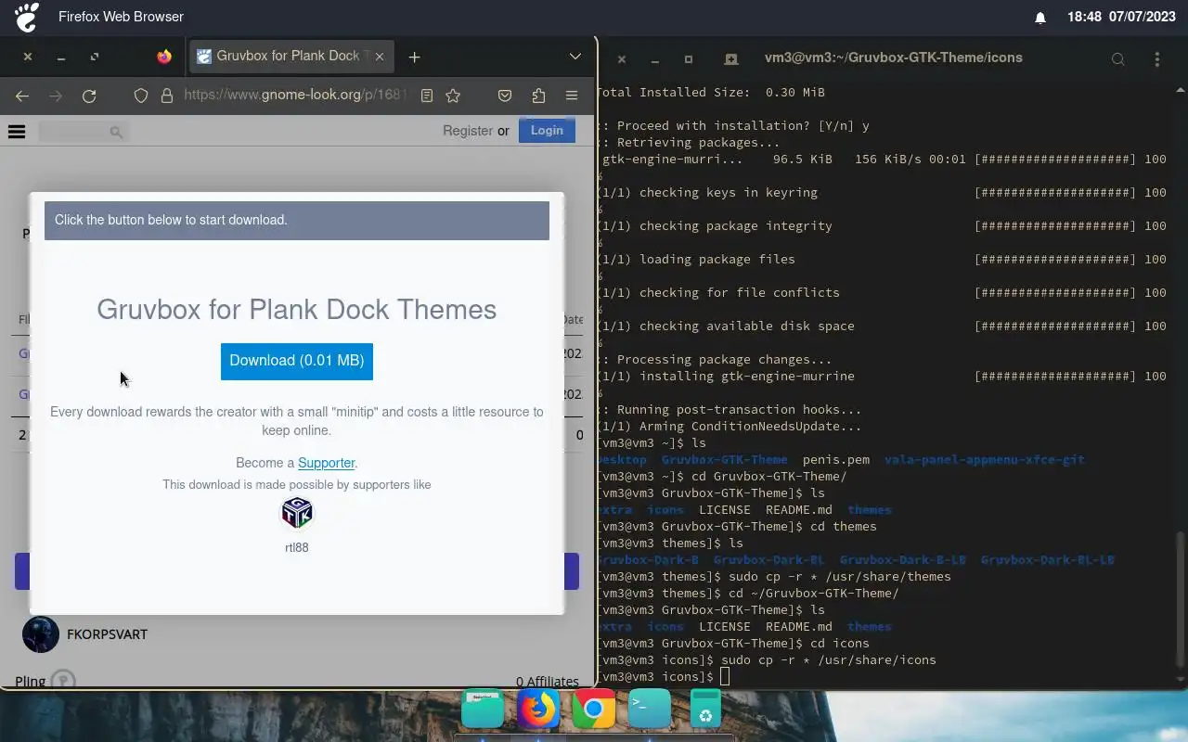The image size is (1188, 742).
Task: Open Firefox application hamburger menu
Action: [572, 96]
